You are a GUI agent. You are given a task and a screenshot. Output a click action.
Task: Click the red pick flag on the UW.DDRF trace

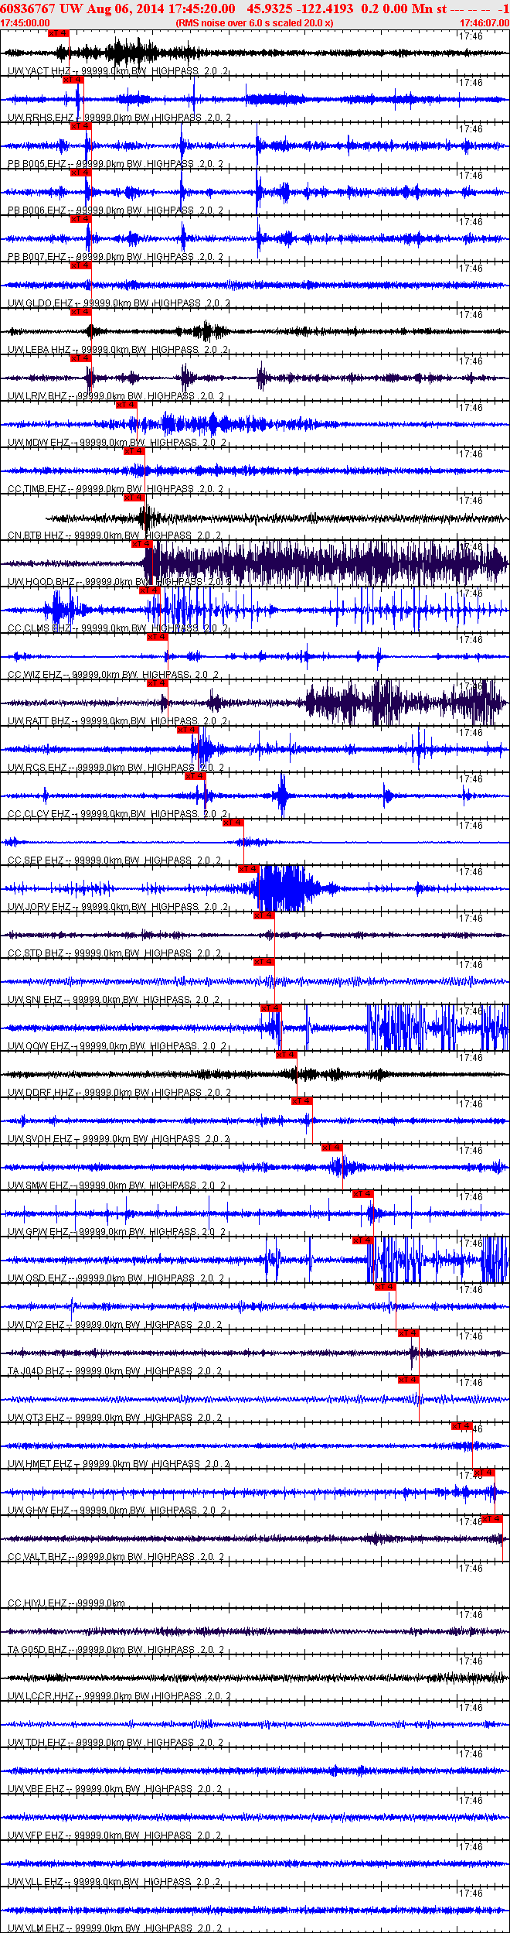coord(287,1055)
